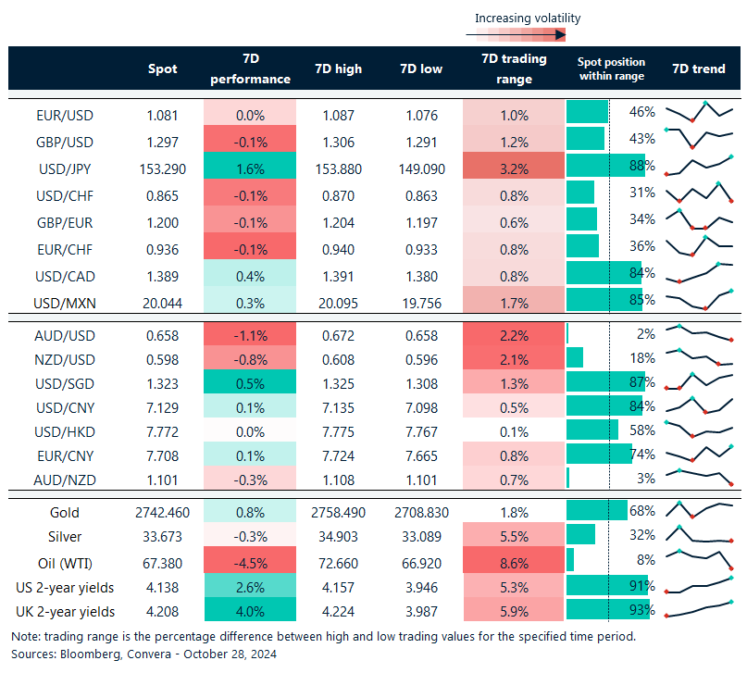This screenshot has height=673, width=747.
Task: Select the AUD/USD 7D trend sparkline
Action: [699, 333]
